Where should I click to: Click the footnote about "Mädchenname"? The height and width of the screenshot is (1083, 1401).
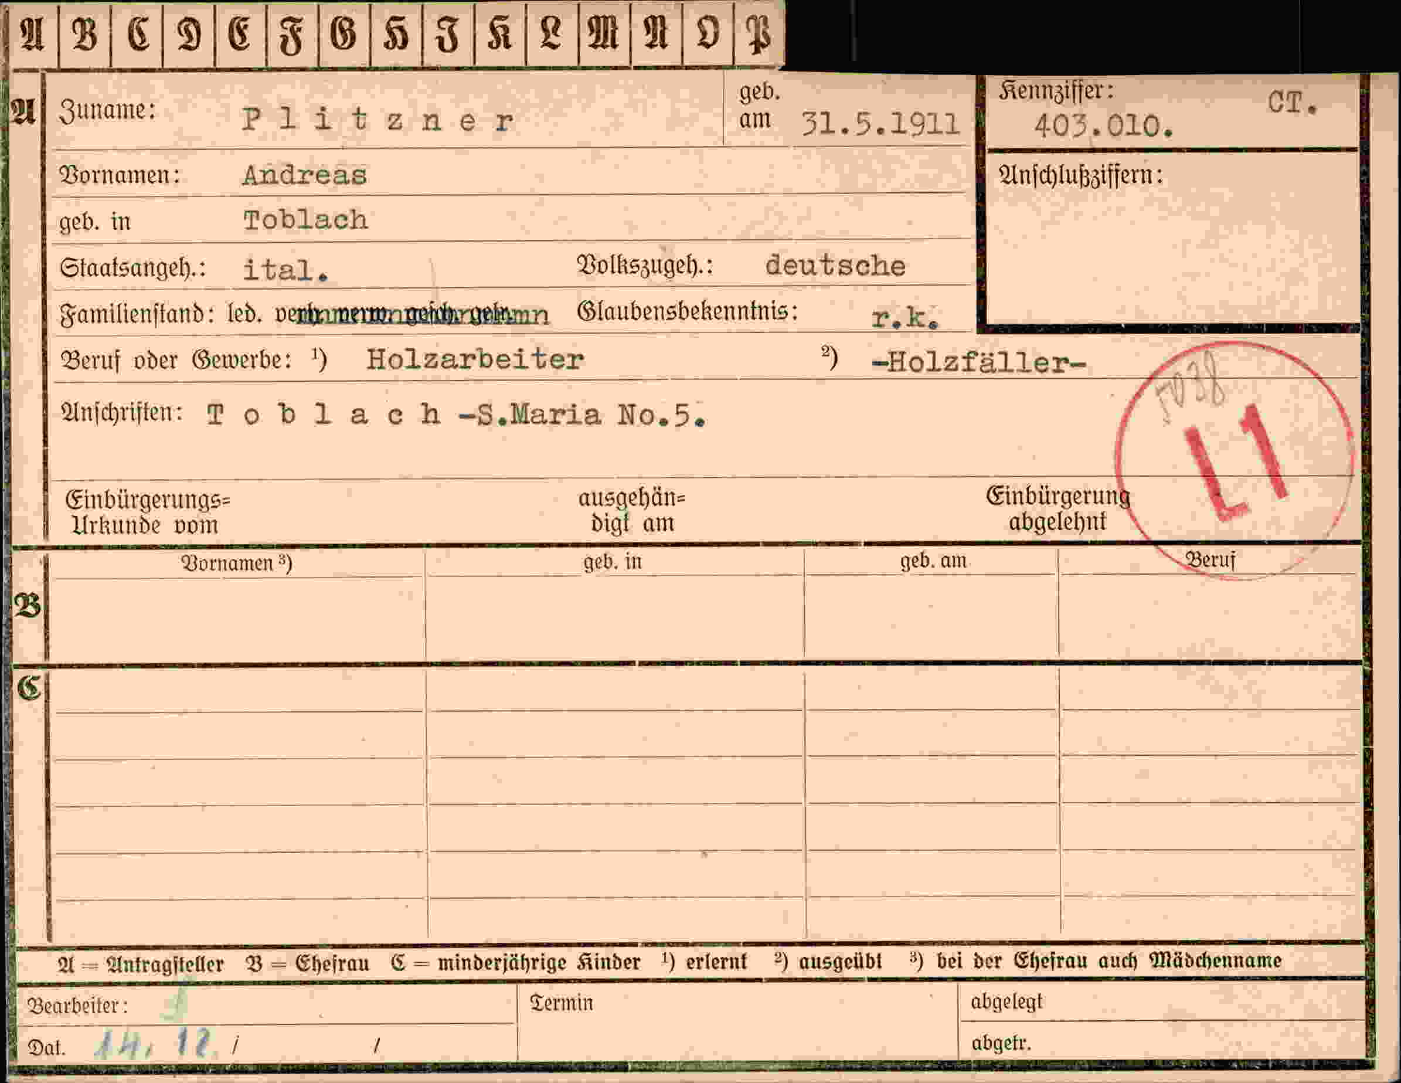(x=1095, y=960)
